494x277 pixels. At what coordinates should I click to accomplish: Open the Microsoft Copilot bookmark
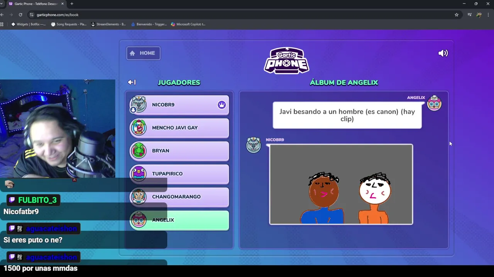click(188, 24)
